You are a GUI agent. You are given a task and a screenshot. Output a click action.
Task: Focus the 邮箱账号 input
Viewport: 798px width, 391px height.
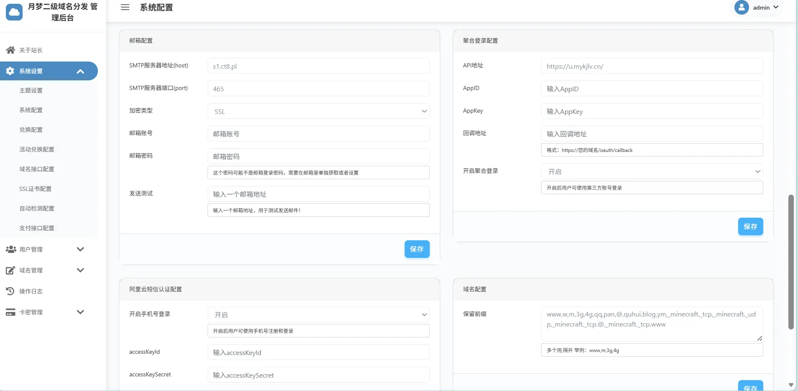[x=318, y=134]
